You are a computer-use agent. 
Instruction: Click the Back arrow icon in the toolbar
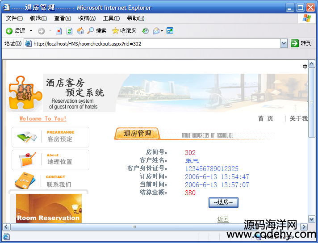tap(9, 31)
